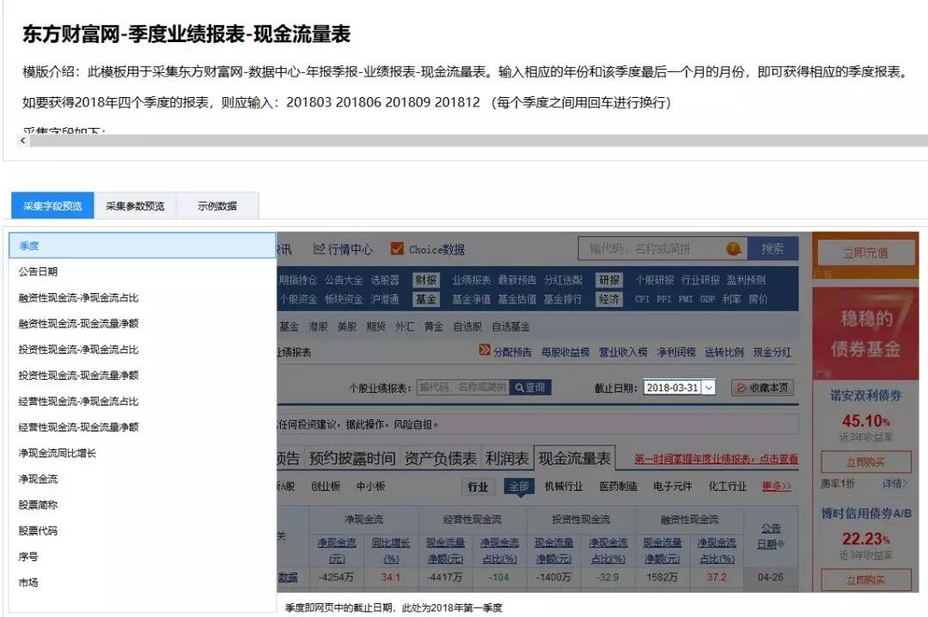This screenshot has height=617, width=928.
Task: Click the 分配预告 link with arrow icon
Action: [505, 351]
